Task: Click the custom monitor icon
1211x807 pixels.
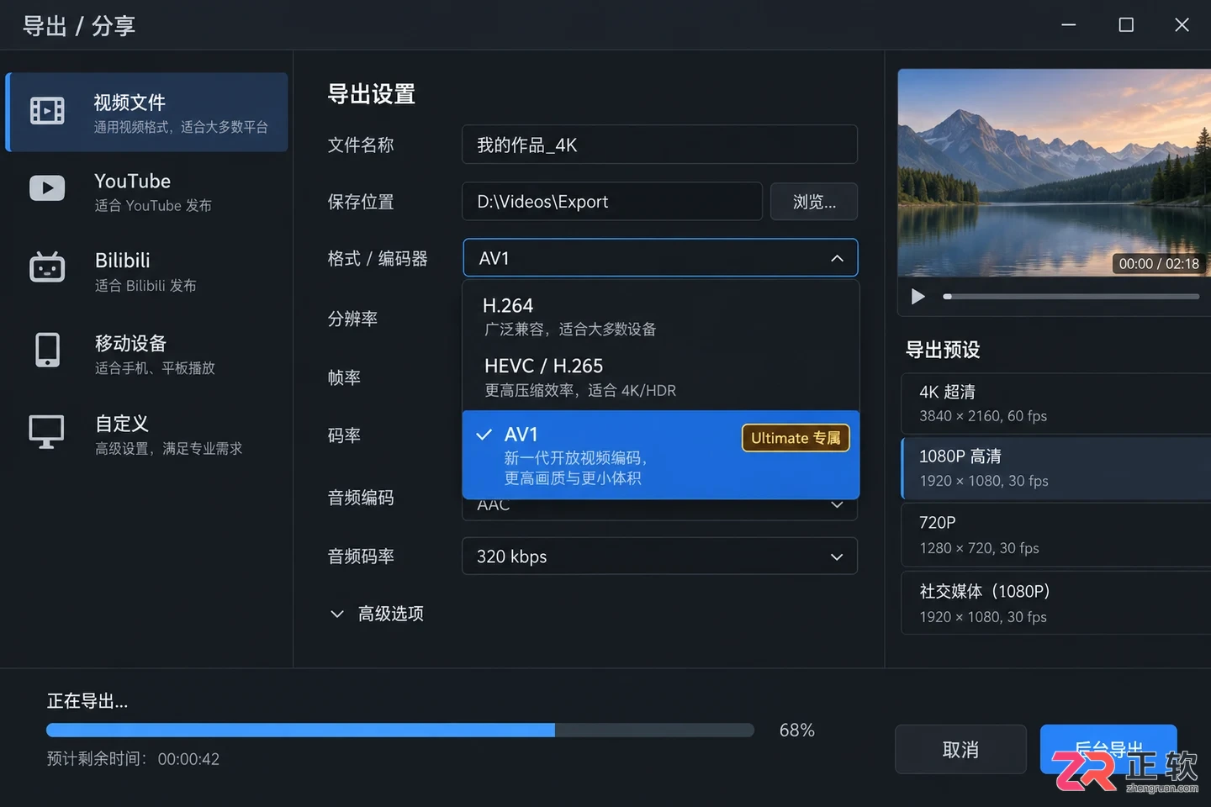Action: coord(46,431)
